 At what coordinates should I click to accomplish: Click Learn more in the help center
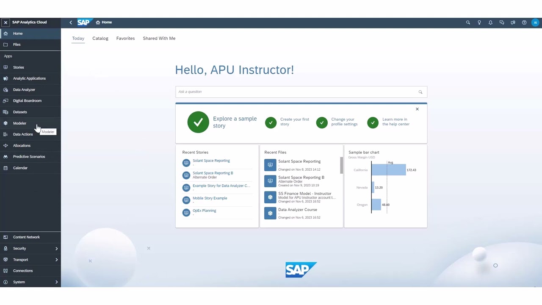click(388, 122)
